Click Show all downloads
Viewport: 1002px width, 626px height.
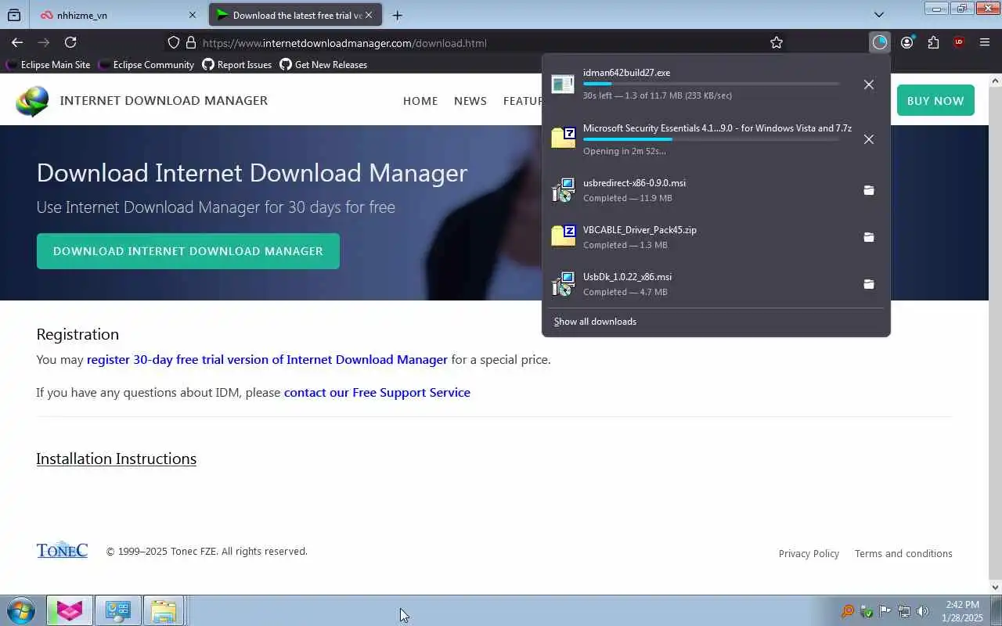coord(595,322)
